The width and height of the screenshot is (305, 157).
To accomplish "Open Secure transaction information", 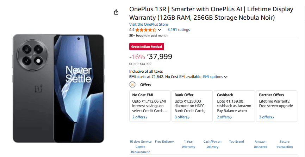I will tap(285, 144).
